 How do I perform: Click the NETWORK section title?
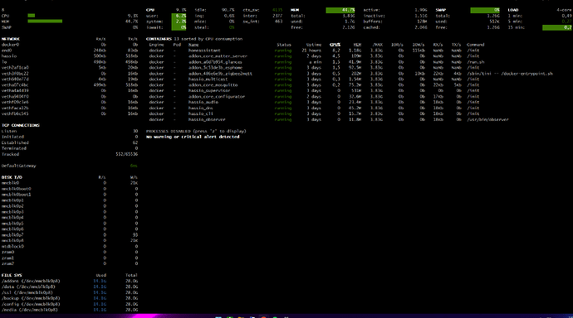coord(11,39)
